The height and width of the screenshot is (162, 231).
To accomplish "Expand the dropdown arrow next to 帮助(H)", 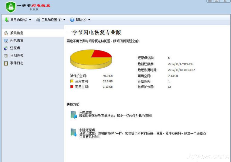I will pyautogui.click(x=89, y=20).
